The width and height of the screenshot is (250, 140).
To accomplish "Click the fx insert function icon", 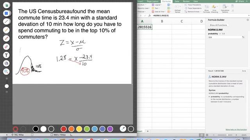I will pyautogui.click(x=150, y=16).
